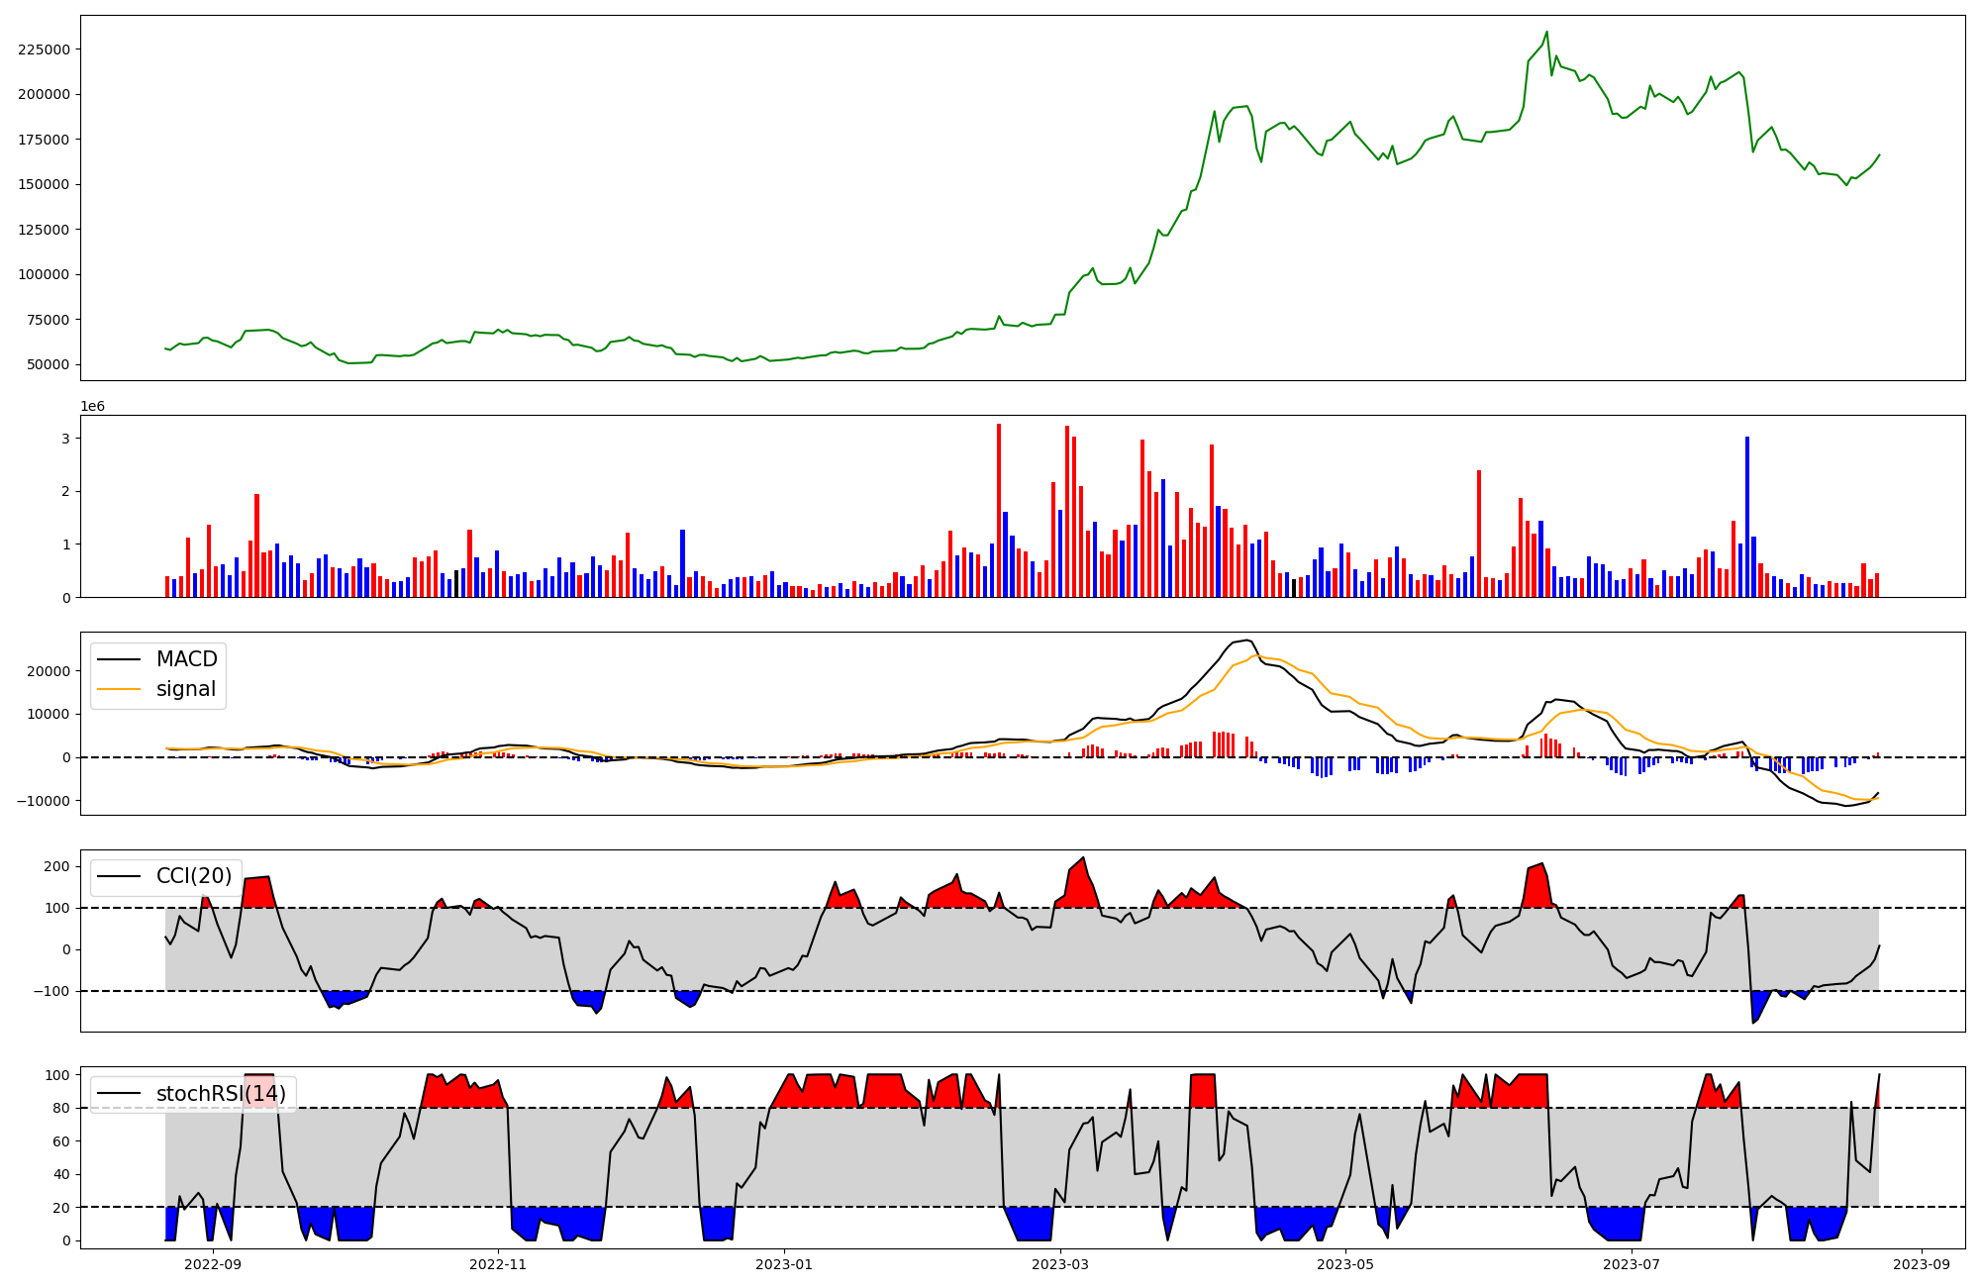Viewport: 1980px width, 1287px height.
Task: Click the 225000 price axis label
Action: (x=44, y=49)
